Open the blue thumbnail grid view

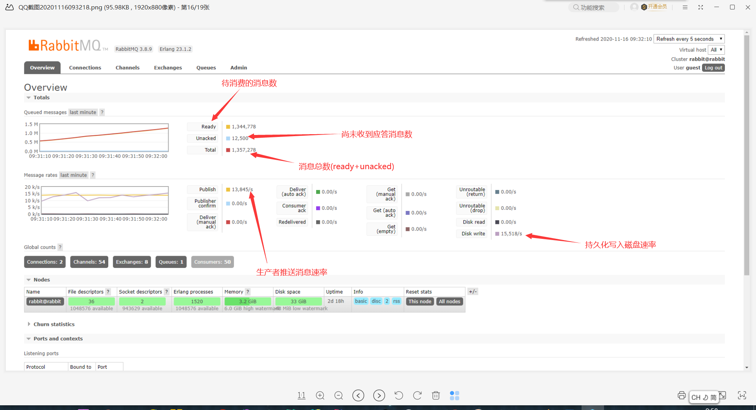454,395
